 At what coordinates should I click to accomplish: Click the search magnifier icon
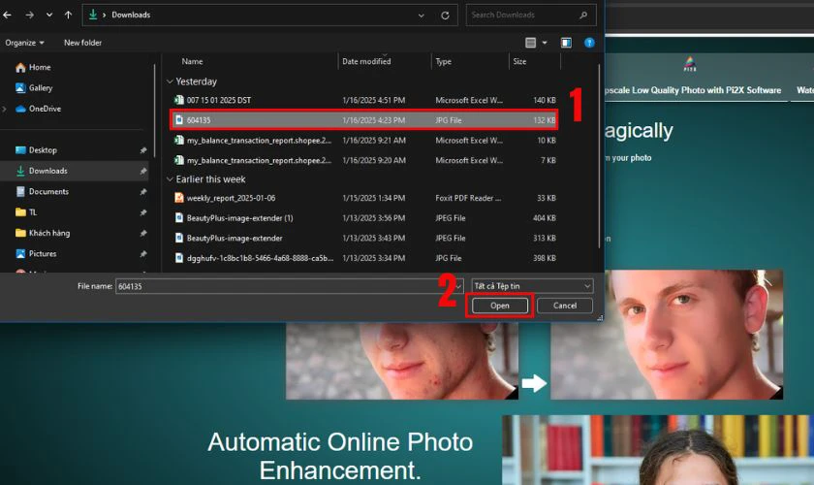click(583, 16)
